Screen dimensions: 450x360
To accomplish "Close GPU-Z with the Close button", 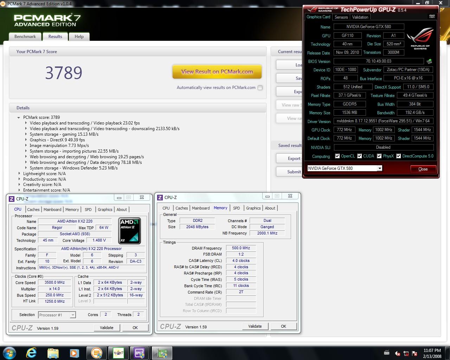I will [x=423, y=169].
